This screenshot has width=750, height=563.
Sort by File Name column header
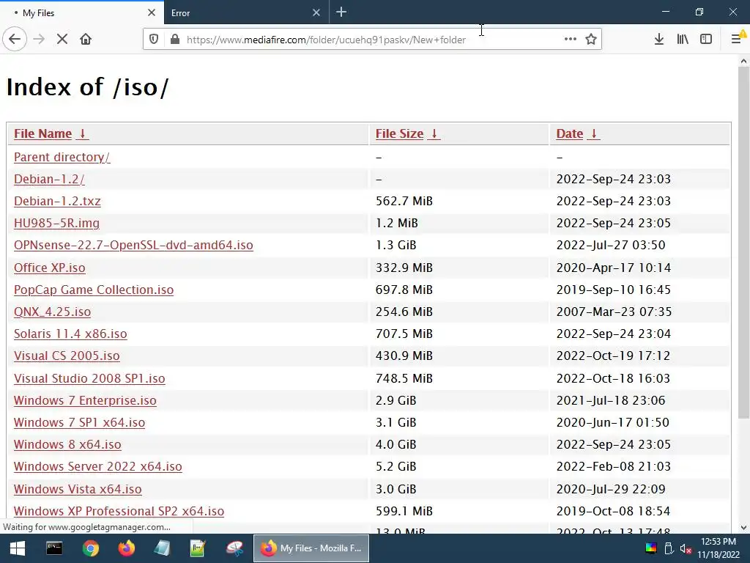coord(42,133)
